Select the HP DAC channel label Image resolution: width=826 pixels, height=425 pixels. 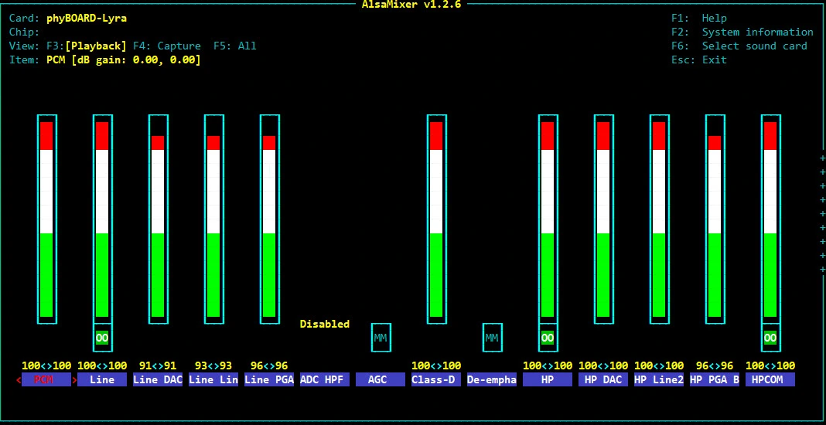pos(603,379)
